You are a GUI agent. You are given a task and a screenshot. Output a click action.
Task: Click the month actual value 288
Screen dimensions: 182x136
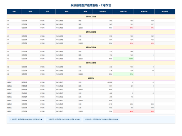111,97
